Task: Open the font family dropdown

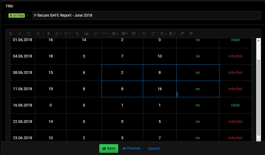Action: tap(58, 34)
